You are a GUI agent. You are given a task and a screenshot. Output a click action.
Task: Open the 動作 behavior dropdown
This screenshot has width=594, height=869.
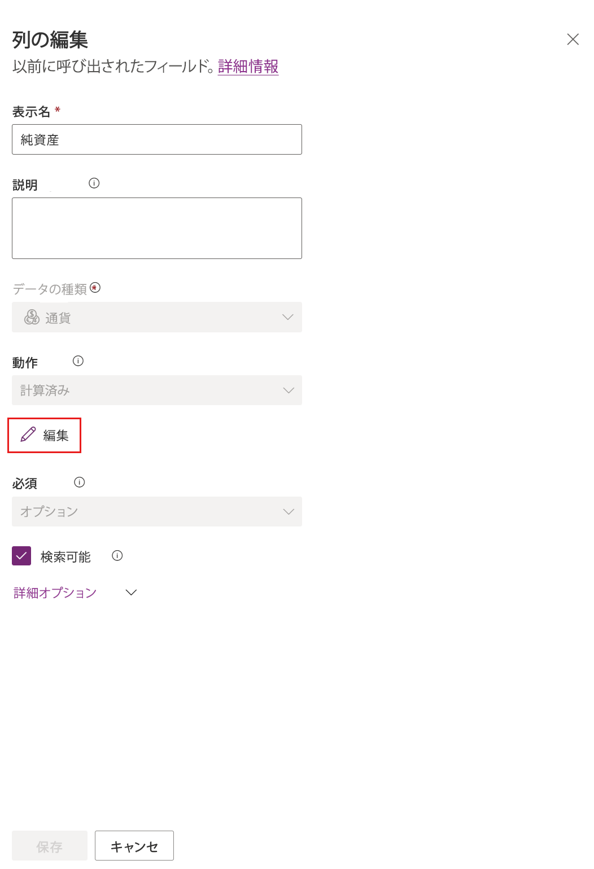coord(156,390)
